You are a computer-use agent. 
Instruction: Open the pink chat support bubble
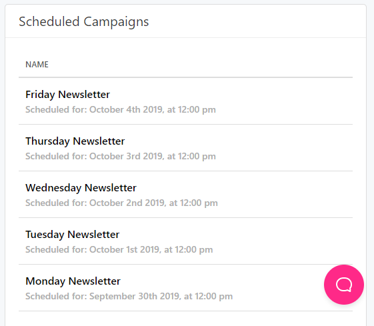pos(344,285)
